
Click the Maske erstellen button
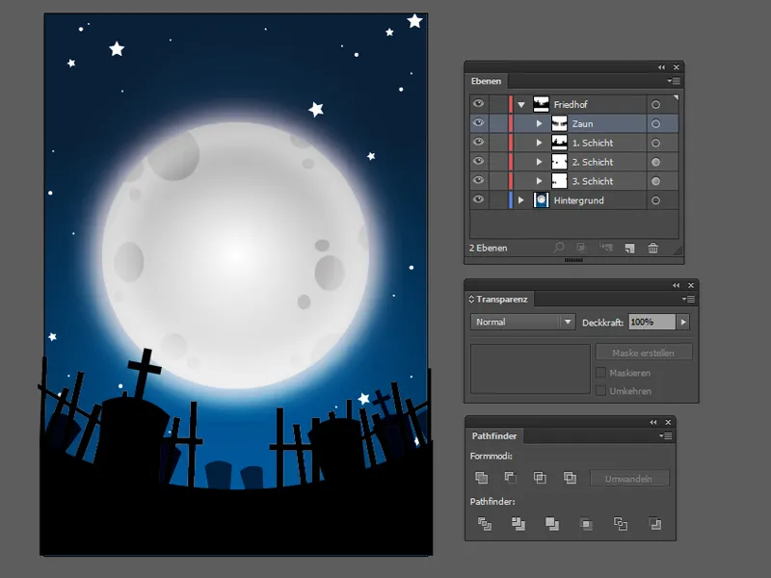[x=643, y=353]
